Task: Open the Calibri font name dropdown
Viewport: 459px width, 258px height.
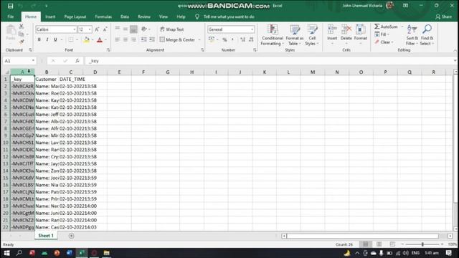Action: point(75,29)
